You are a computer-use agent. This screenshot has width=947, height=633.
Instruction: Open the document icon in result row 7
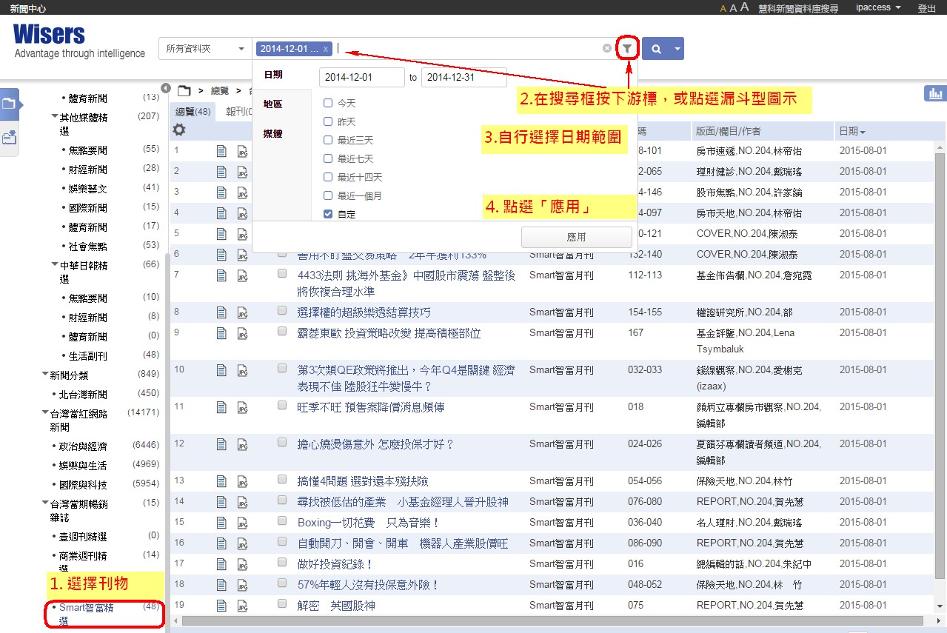pos(221,275)
